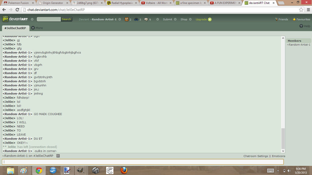Open the messages dropdown arrow after 9

click(x=158, y=19)
